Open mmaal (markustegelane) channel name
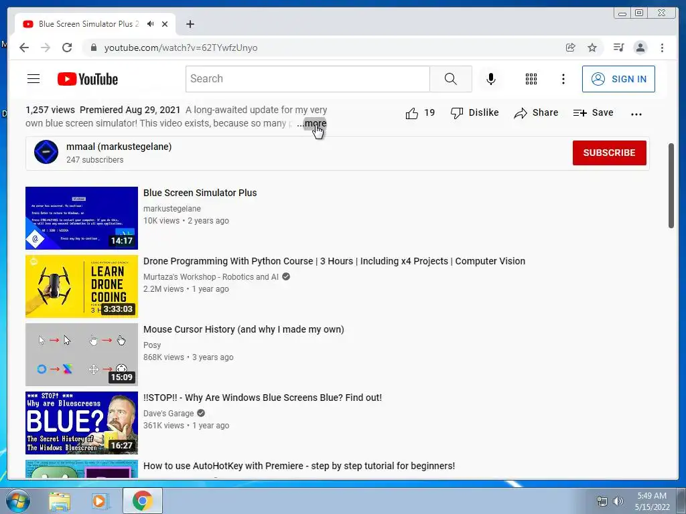The image size is (686, 514). click(x=119, y=147)
